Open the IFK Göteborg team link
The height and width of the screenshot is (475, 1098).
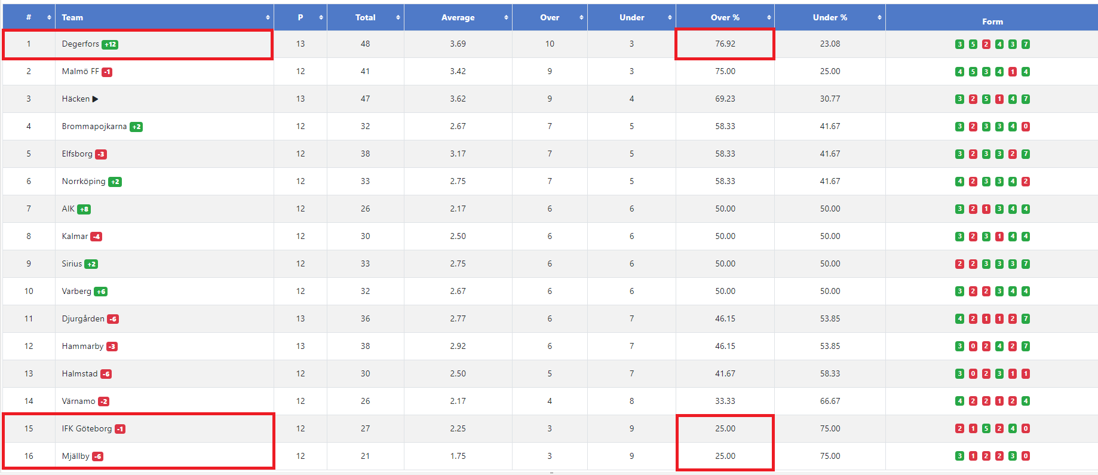[x=87, y=428]
